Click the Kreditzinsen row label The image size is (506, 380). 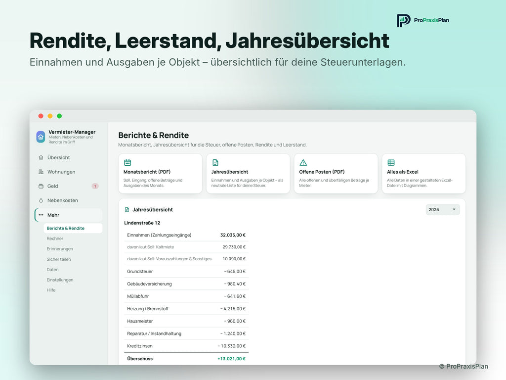pyautogui.click(x=140, y=346)
